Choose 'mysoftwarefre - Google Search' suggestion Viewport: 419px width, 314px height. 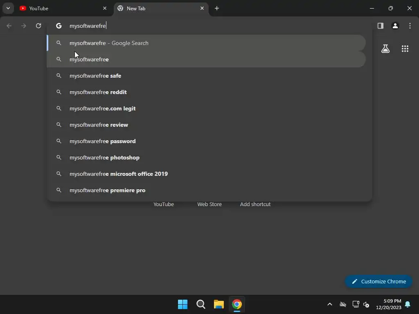[x=206, y=43]
